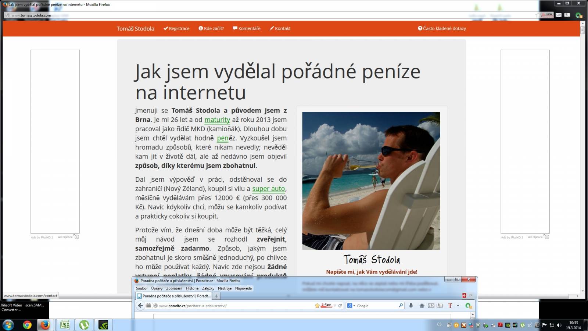Open Historie menu in Poradte Firefox window

[x=192, y=288]
